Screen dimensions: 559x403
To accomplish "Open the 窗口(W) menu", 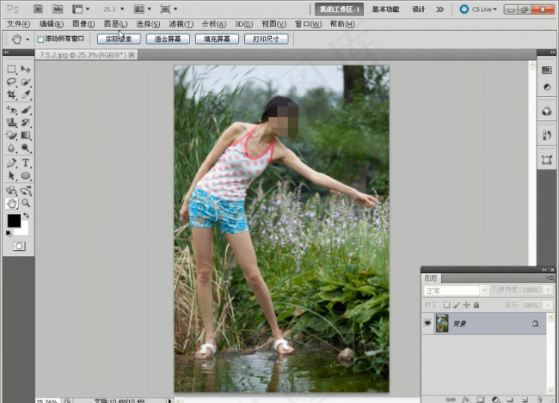I will (308, 24).
